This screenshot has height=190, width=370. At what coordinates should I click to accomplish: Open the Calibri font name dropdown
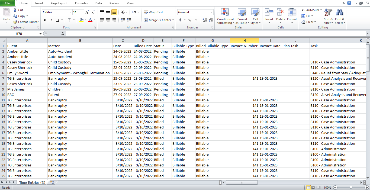[70, 12]
